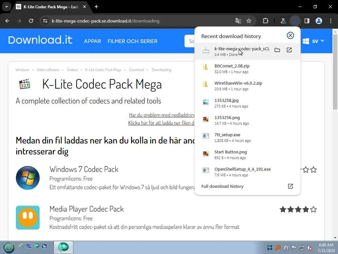This screenshot has height=254, width=338.
Task: Open Codecs breadcrumb link
Action: pyautogui.click(x=72, y=70)
